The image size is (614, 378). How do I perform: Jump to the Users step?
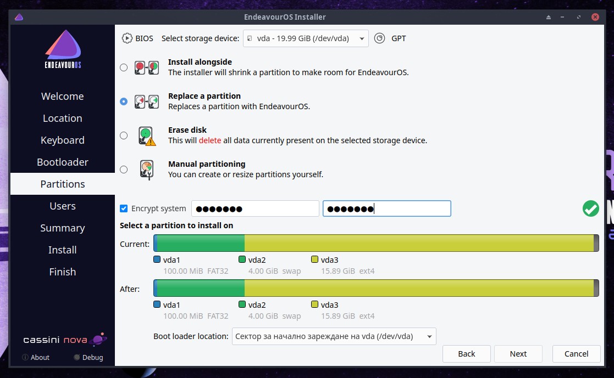coord(63,206)
